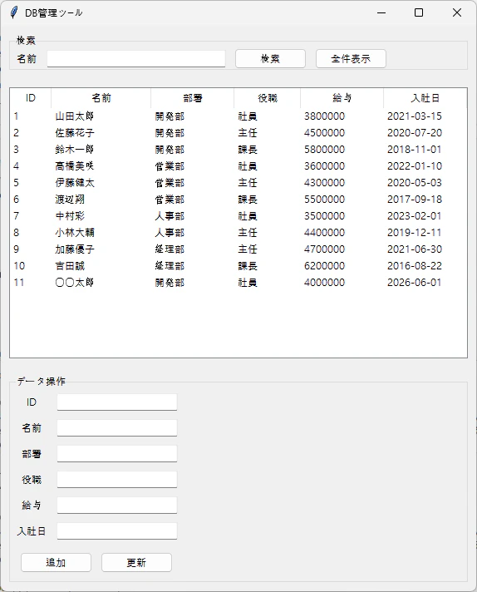Click the 全件表示 show all button
This screenshot has height=592, width=477.
tap(351, 59)
